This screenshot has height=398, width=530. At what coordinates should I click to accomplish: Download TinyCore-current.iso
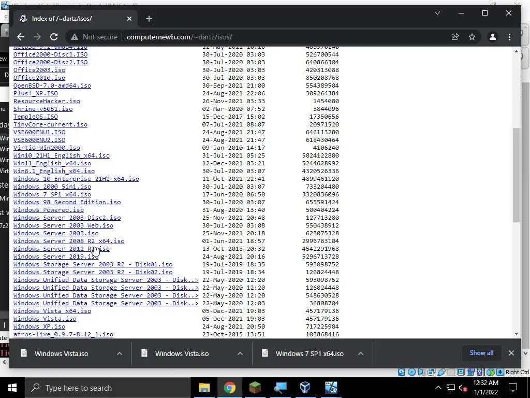[x=50, y=124]
